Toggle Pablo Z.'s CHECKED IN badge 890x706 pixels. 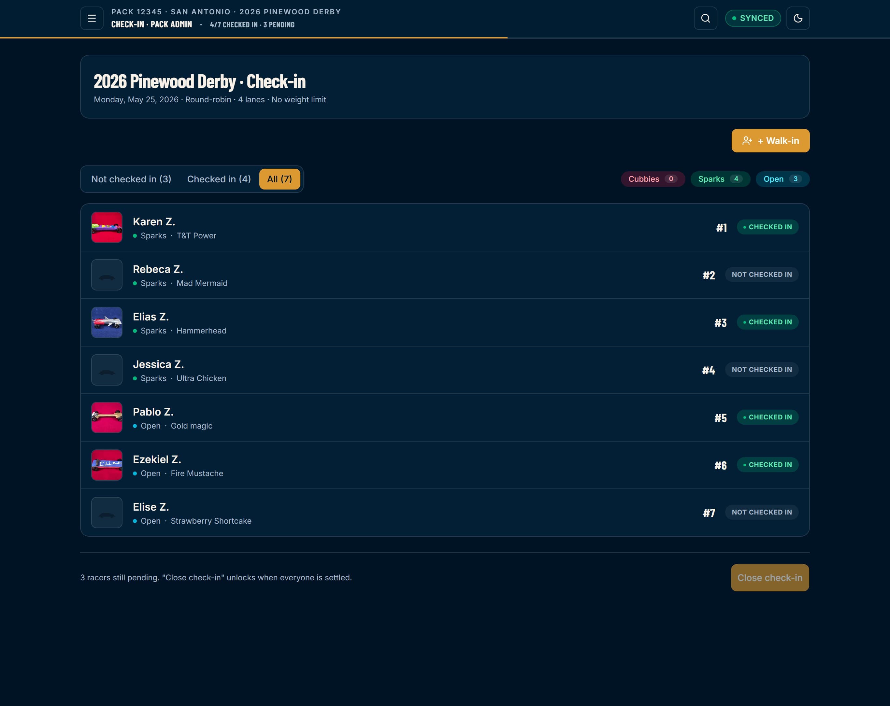point(768,417)
